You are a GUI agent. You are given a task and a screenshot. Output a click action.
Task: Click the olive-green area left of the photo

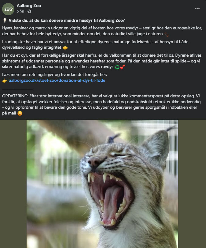coord(13,184)
